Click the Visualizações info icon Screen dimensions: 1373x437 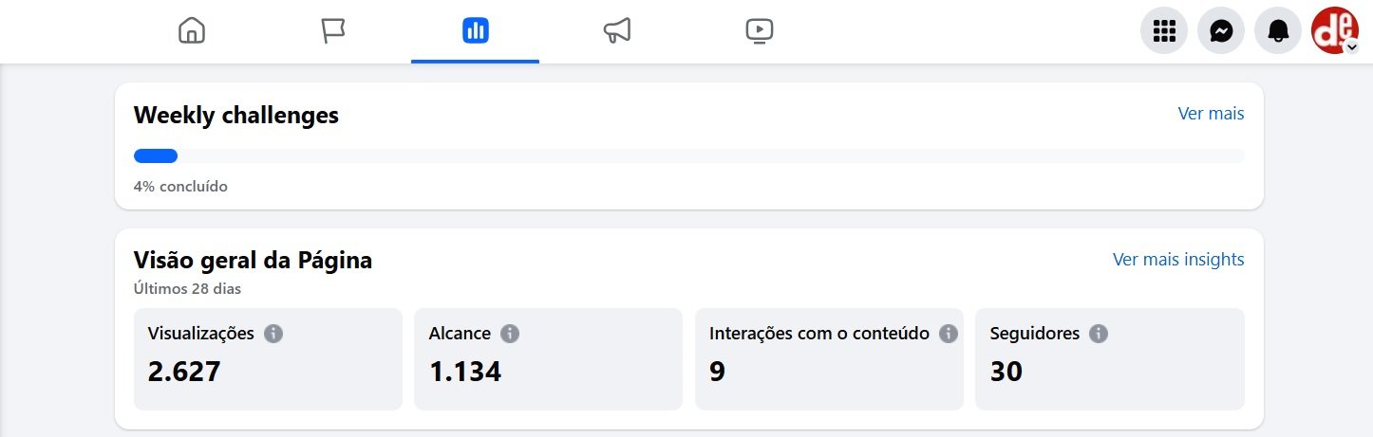[x=274, y=334]
